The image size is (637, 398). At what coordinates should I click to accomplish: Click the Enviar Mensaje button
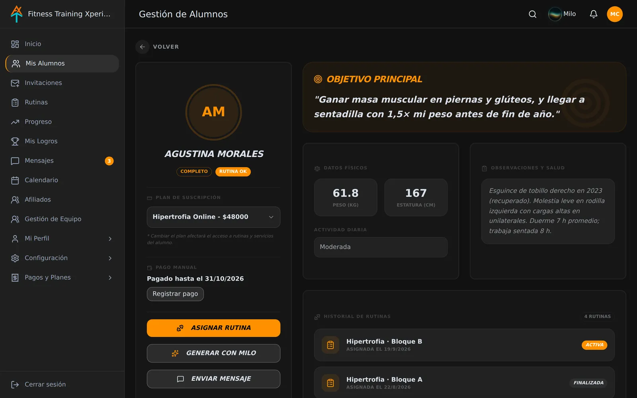click(x=213, y=379)
